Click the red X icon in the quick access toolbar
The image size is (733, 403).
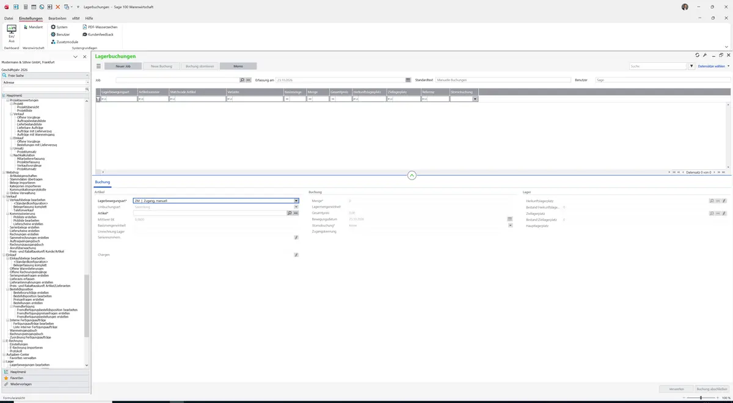click(58, 7)
